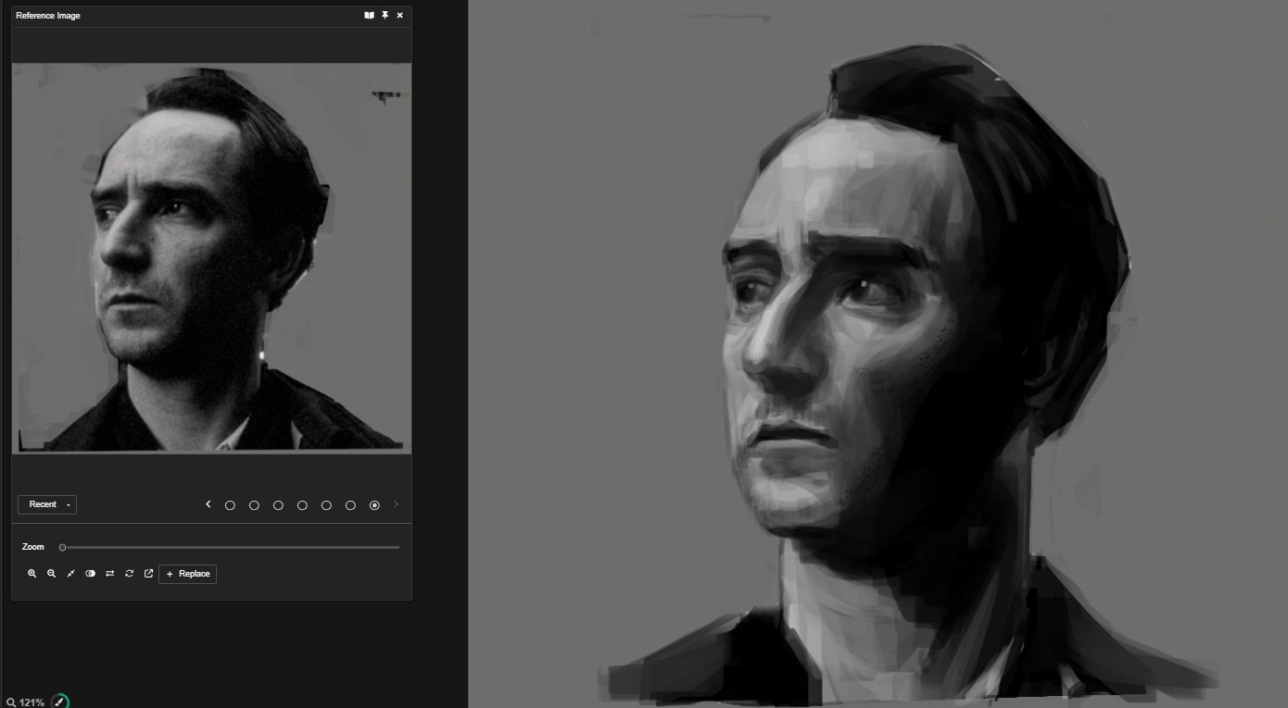Click the book icon in panel header
The image size is (1288, 708).
pyautogui.click(x=369, y=16)
